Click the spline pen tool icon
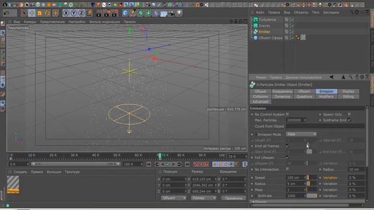Image resolution: width=374 pixels, height=210 pixels. click(133, 13)
